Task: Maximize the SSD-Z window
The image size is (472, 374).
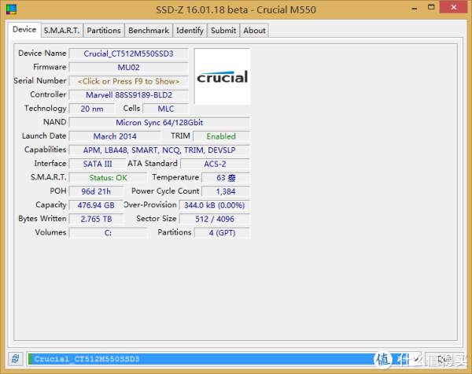Action: click(431, 8)
